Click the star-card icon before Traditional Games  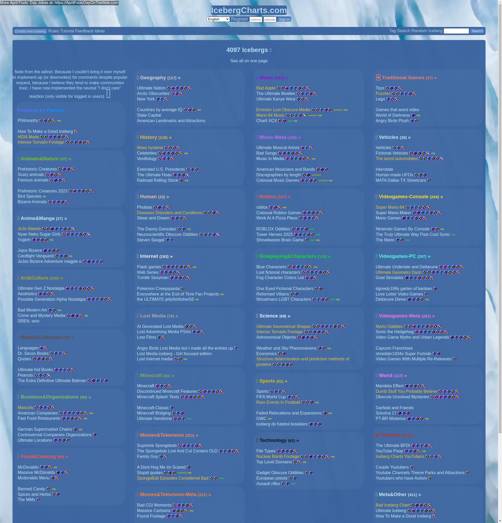point(378,78)
